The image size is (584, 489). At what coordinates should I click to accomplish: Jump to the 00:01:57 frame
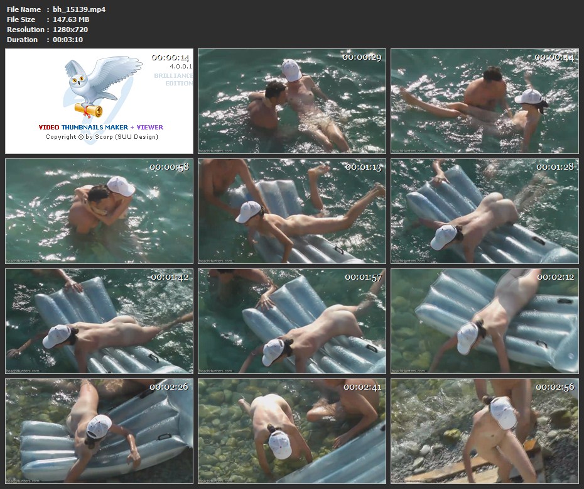point(292,321)
